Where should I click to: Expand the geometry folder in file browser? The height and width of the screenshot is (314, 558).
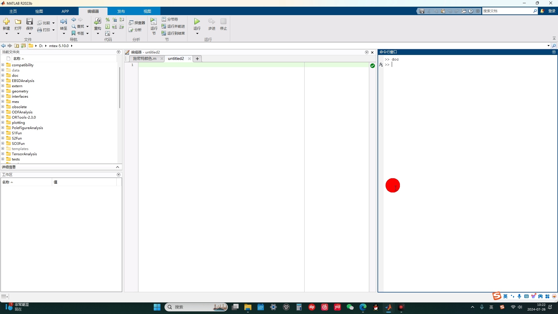click(3, 91)
